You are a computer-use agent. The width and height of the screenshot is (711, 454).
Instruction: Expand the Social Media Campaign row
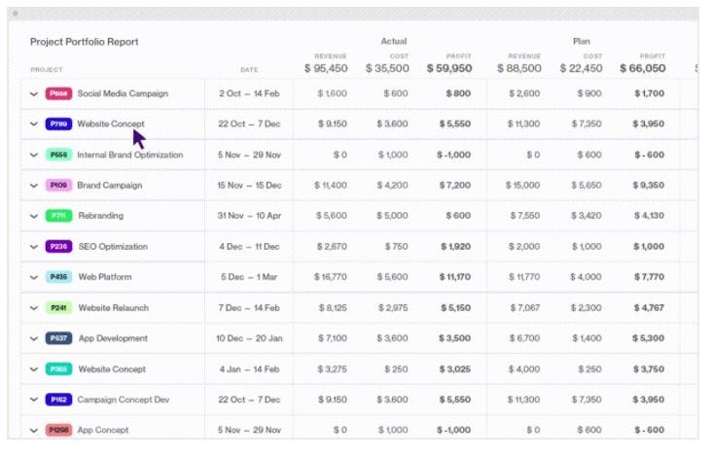(x=33, y=94)
